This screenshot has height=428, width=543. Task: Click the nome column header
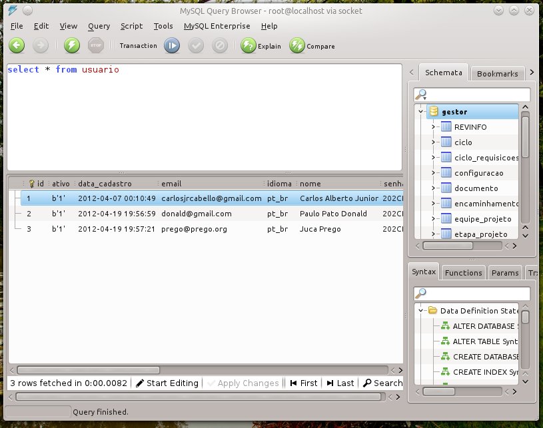338,183
